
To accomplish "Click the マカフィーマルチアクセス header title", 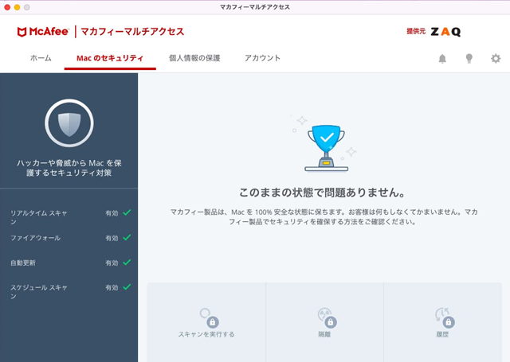I will [132, 32].
